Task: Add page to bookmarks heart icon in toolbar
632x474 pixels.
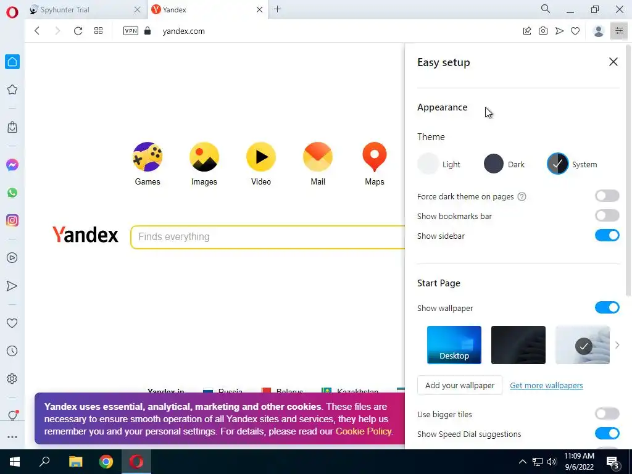Action: [x=575, y=31]
